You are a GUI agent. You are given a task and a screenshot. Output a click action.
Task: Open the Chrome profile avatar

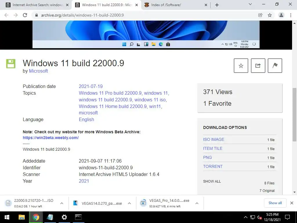281,15
